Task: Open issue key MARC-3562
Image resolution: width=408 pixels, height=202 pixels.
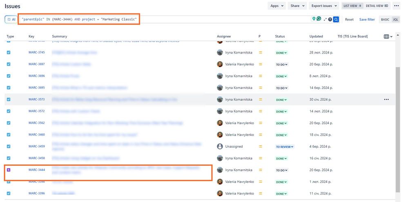Action: pos(37,123)
